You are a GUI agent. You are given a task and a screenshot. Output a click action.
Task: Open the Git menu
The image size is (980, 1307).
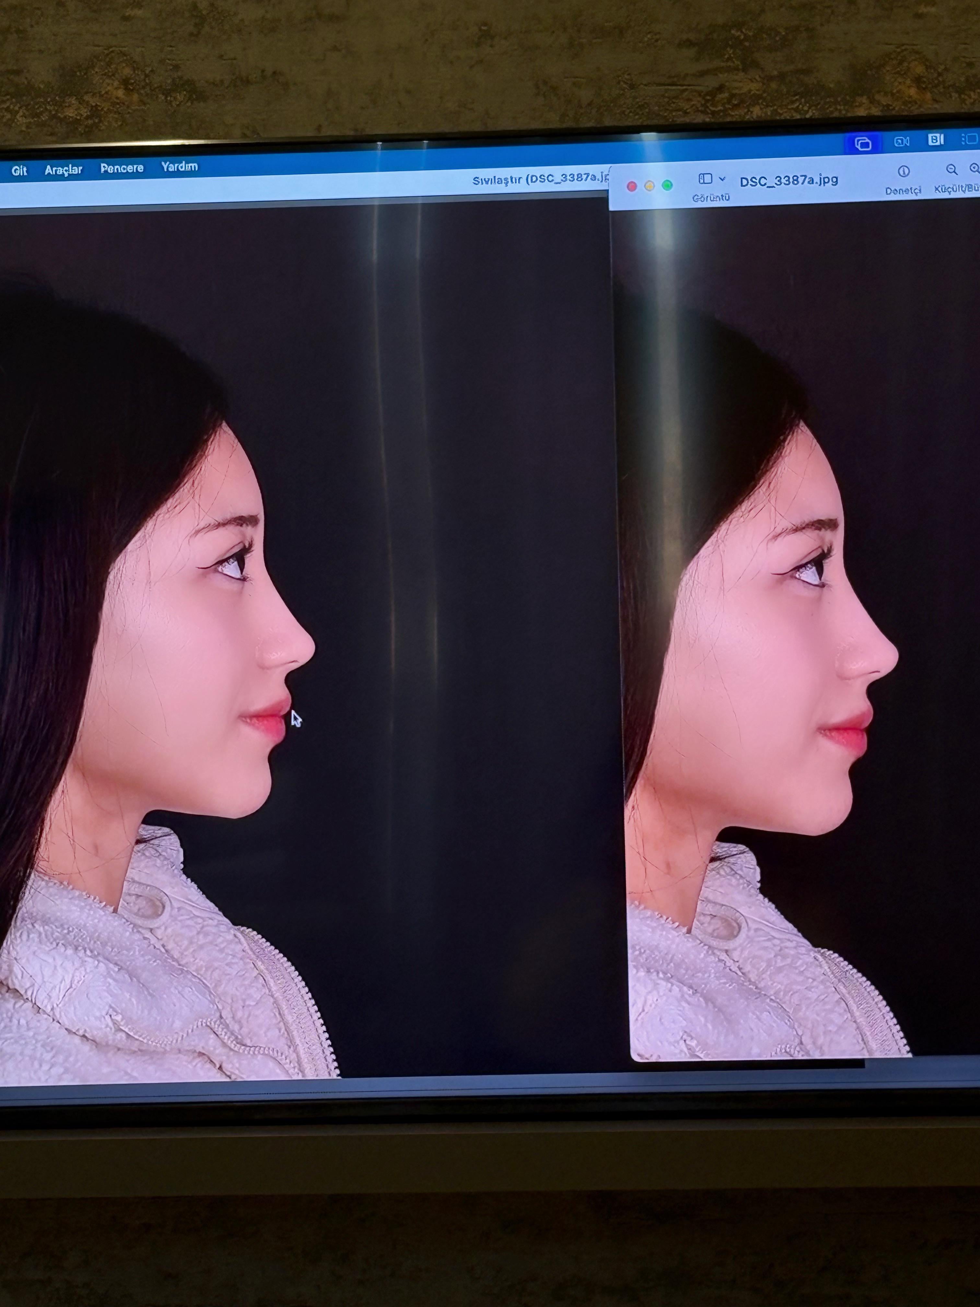(x=19, y=171)
